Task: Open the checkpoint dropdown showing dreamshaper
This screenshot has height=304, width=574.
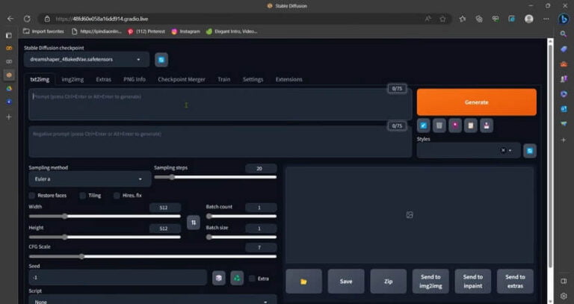Action: (87, 60)
